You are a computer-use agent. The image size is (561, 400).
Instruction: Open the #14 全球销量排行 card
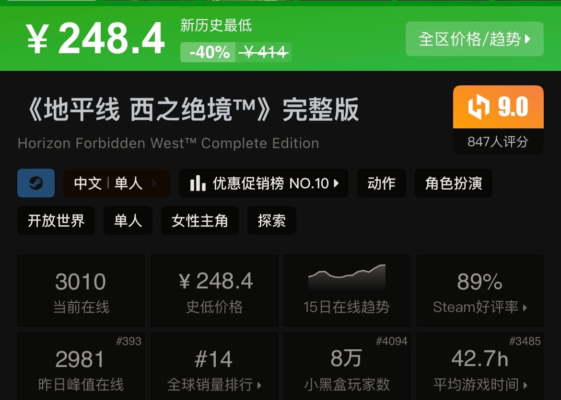(214, 366)
